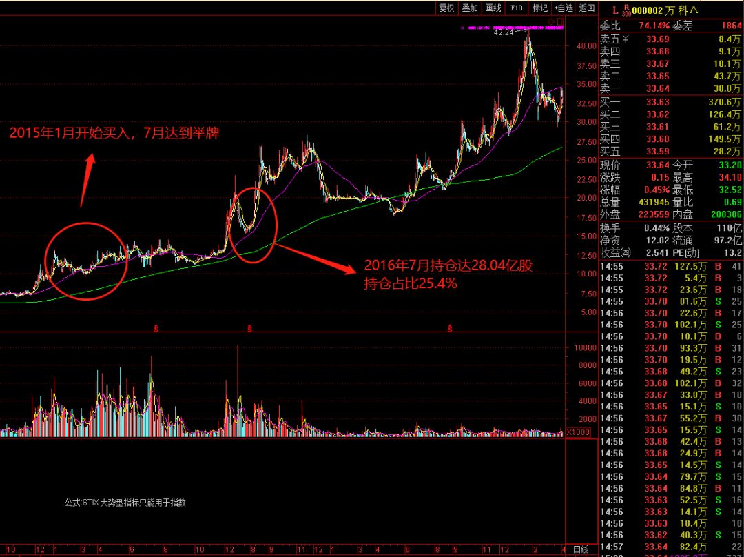The height and width of the screenshot is (557, 744).
Task: Click the 标记 mark button
Action: tap(540, 8)
